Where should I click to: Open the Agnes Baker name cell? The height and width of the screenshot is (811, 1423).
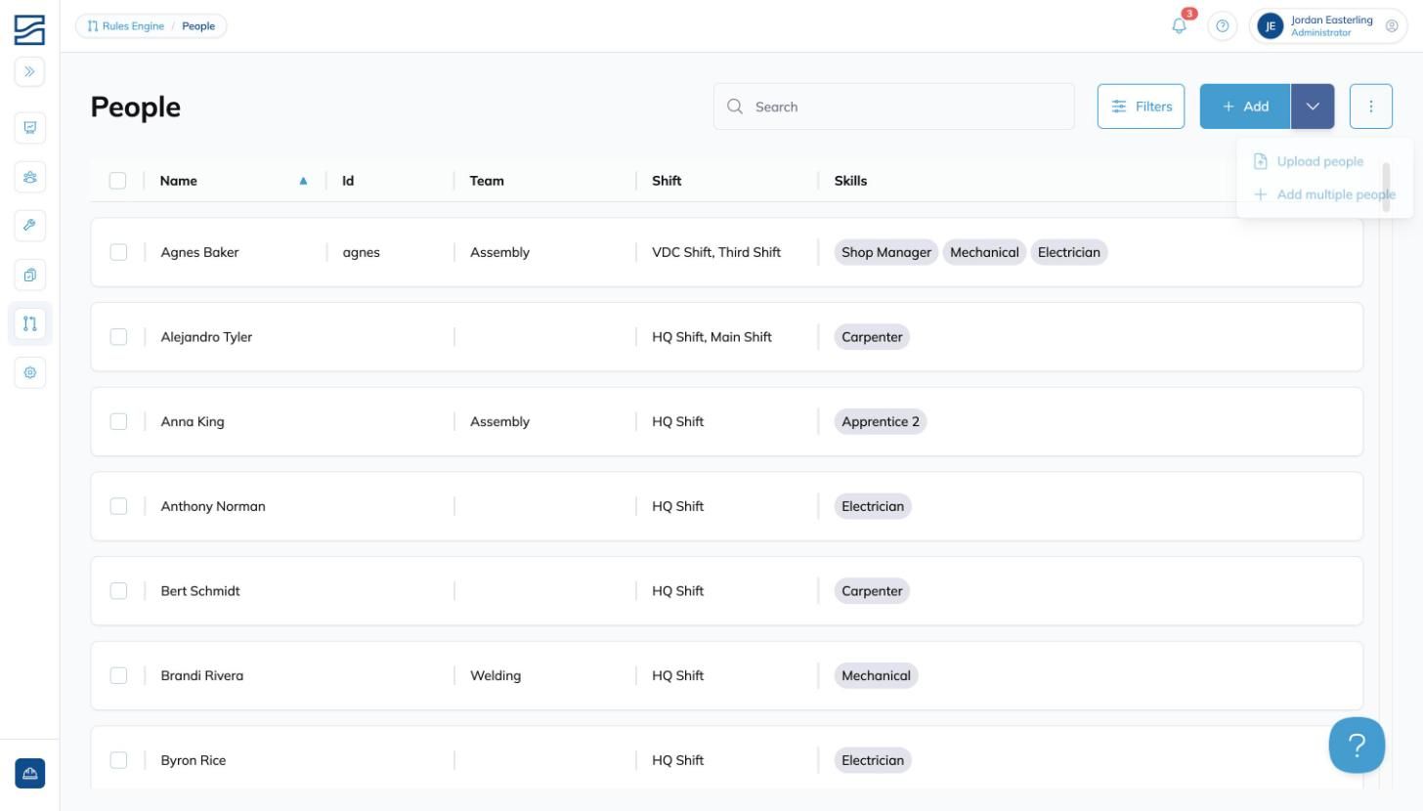pyautogui.click(x=199, y=252)
